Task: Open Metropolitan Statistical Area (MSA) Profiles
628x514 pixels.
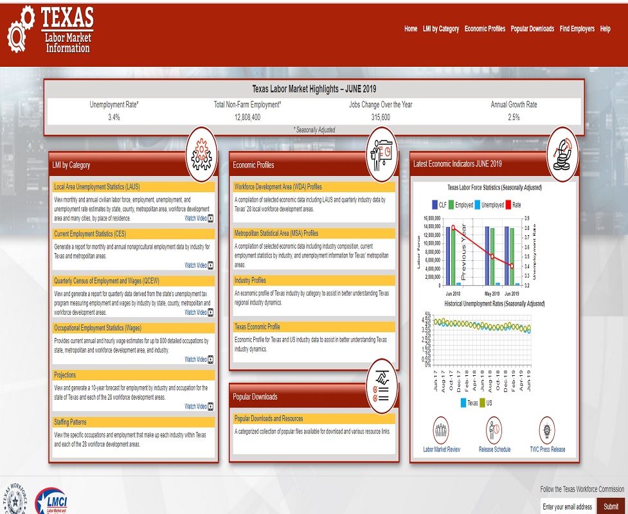Action: pyautogui.click(x=276, y=233)
